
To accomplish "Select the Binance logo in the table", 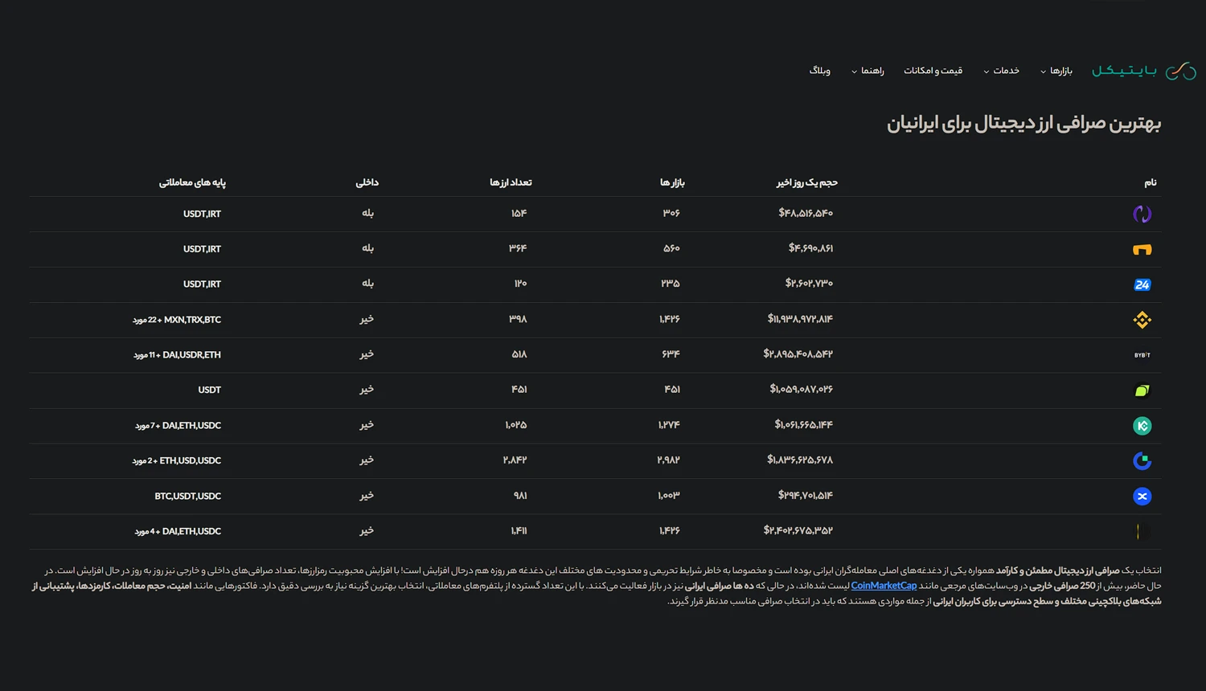I will [1142, 320].
